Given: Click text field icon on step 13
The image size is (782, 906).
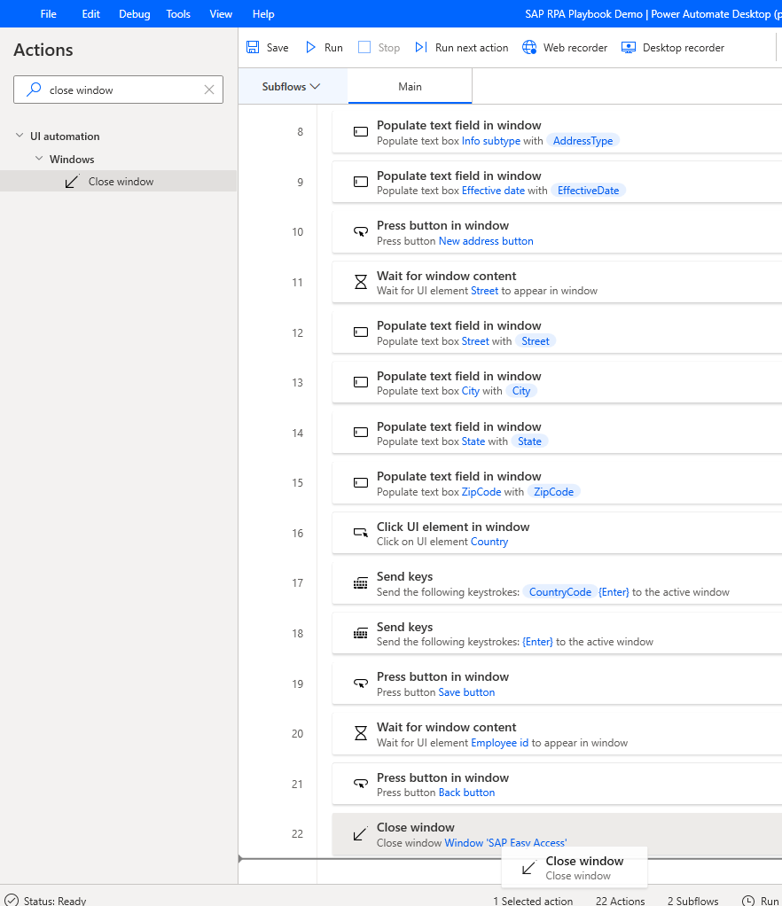Looking at the screenshot, I should tap(361, 382).
